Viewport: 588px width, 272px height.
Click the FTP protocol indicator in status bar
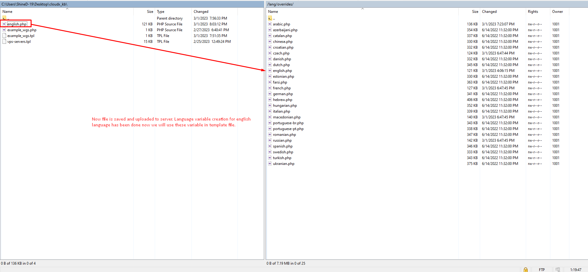coord(542,270)
